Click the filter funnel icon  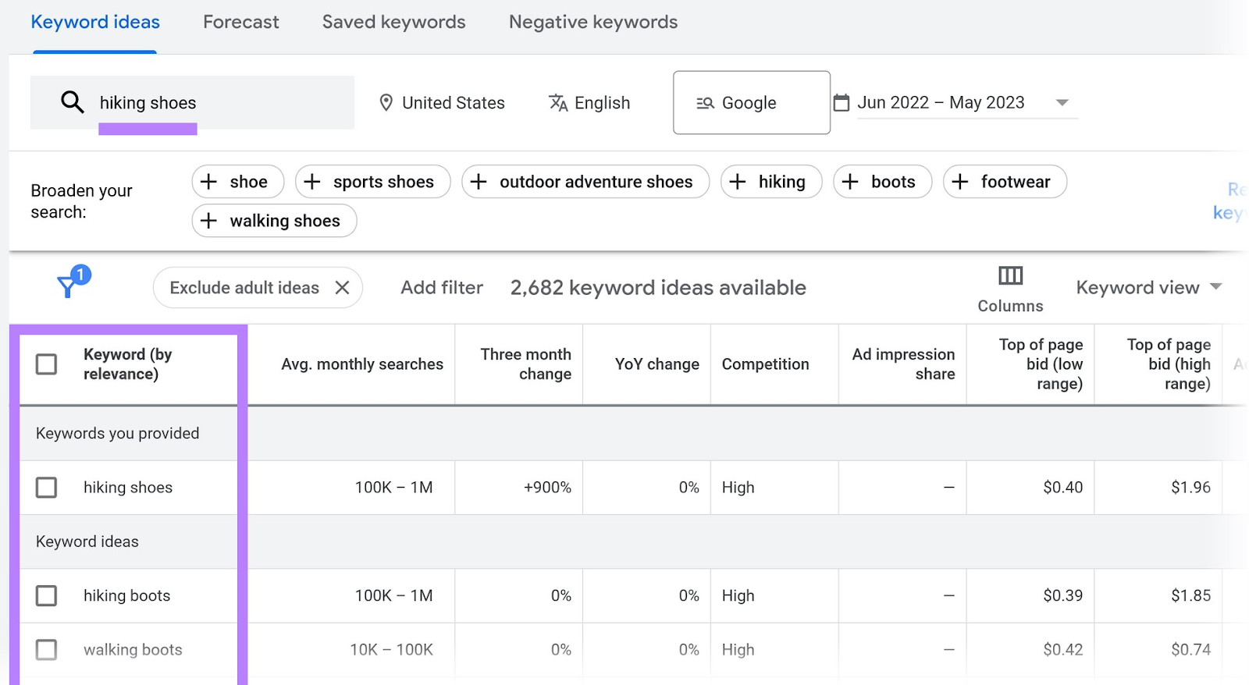pyautogui.click(x=69, y=286)
